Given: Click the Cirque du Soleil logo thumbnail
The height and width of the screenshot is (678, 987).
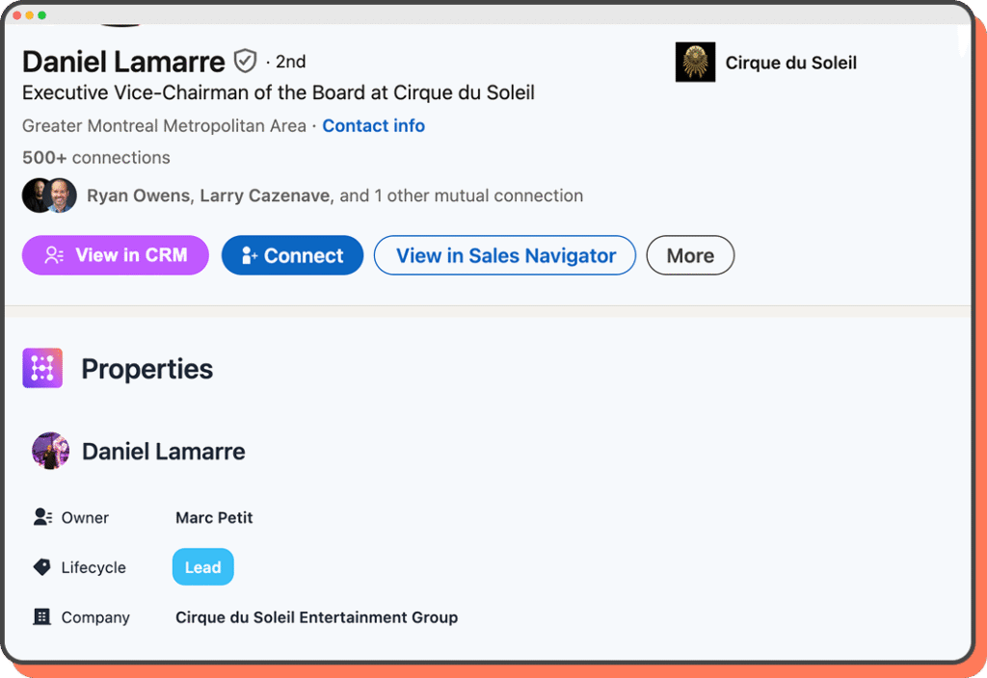Looking at the screenshot, I should tap(695, 63).
